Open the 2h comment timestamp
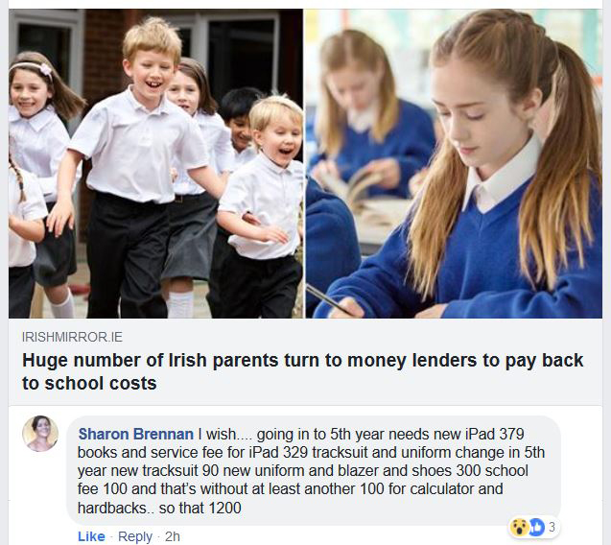Image resolution: width=611 pixels, height=545 pixels. tap(173, 536)
